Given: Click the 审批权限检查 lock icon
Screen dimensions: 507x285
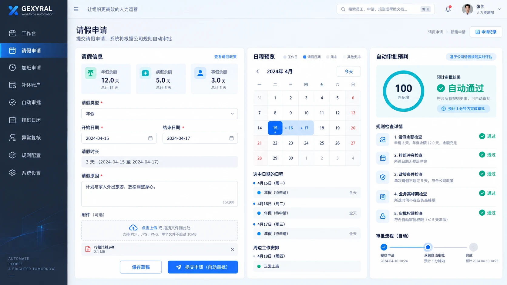Looking at the screenshot, I should click(383, 216).
